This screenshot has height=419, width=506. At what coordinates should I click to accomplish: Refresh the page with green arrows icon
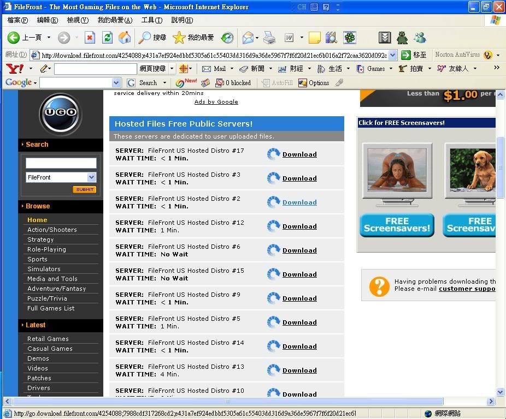pos(107,38)
